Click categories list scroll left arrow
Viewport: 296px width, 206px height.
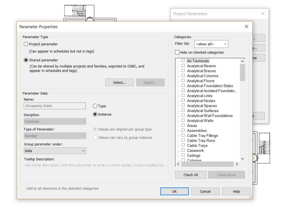tap(178, 164)
